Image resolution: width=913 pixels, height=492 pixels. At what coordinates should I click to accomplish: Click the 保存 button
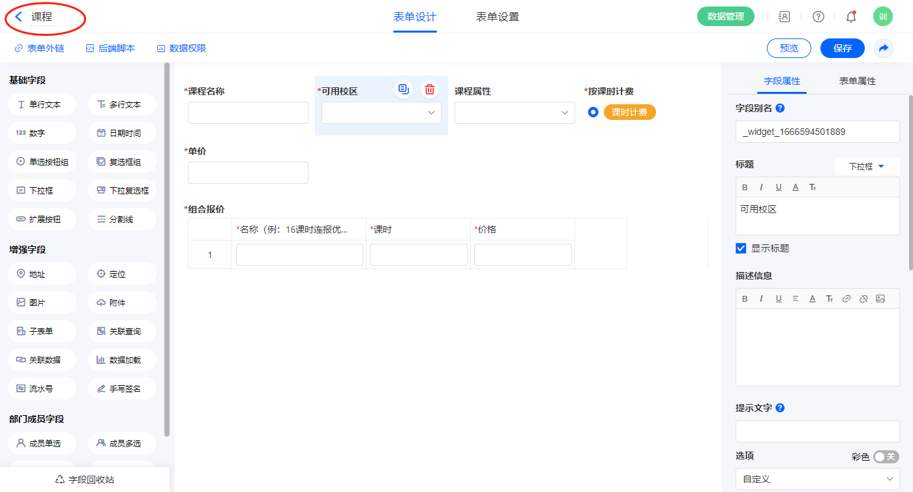tap(842, 48)
